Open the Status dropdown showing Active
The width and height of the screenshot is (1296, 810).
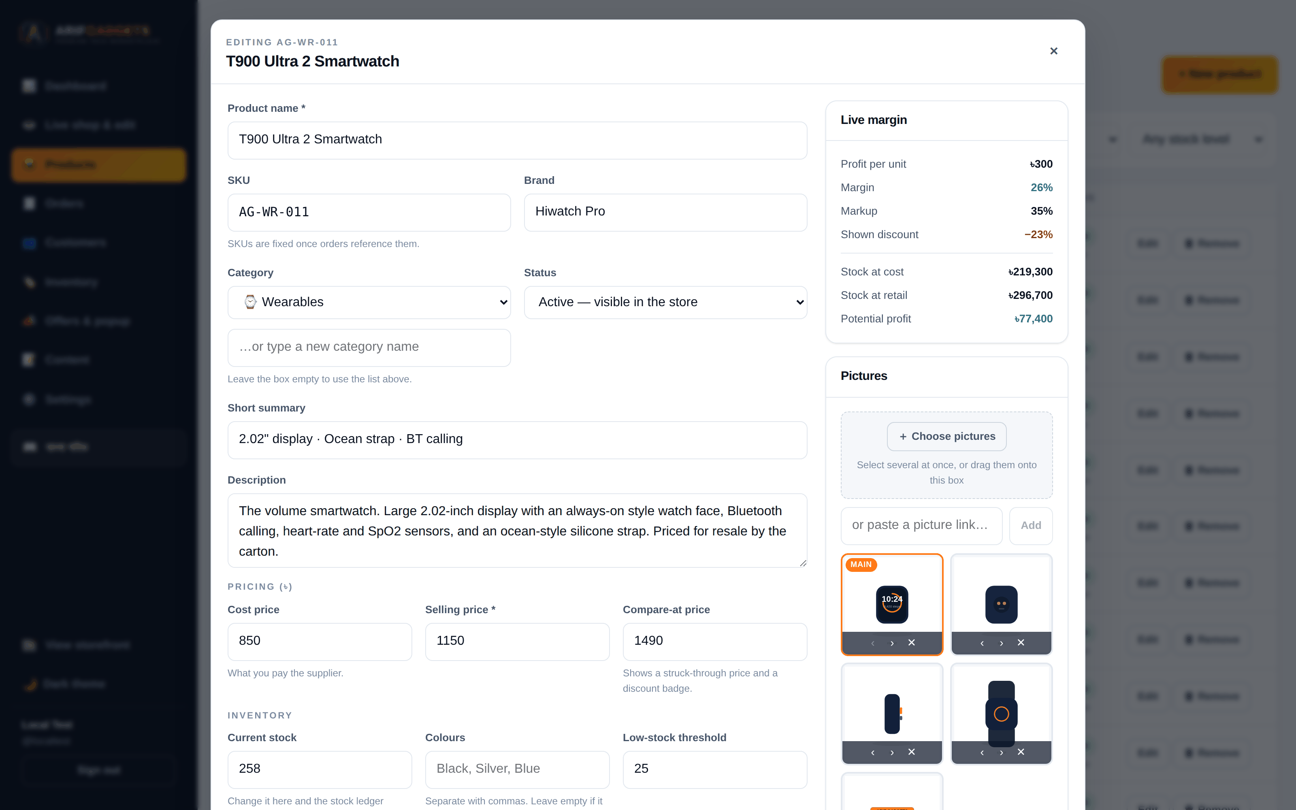pyautogui.click(x=665, y=302)
